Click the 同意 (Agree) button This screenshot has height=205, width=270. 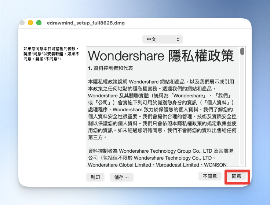[236, 176]
